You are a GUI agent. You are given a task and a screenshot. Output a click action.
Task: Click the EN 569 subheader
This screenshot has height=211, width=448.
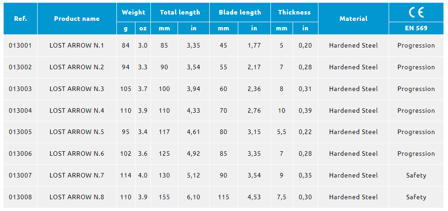pos(416,28)
